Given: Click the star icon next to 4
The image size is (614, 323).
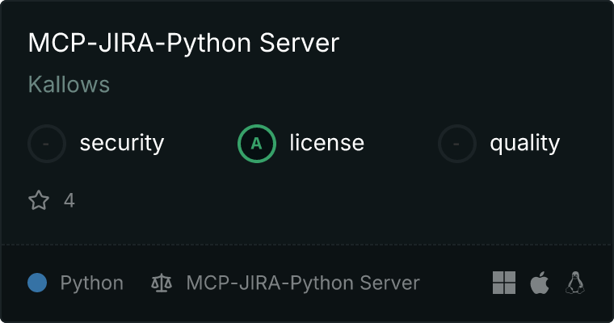Looking at the screenshot, I should tap(39, 200).
